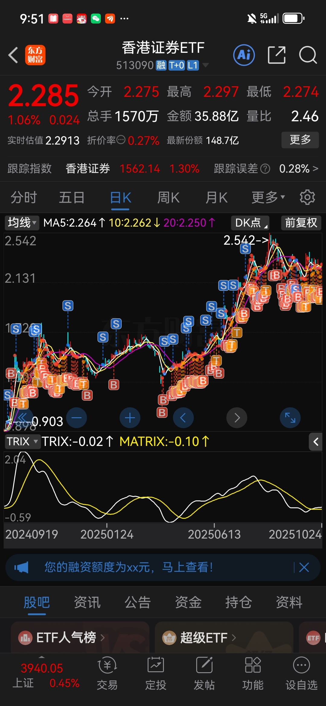The image size is (326, 706).
Task: Expand stock title dropdown triangle
Action: click(x=205, y=65)
